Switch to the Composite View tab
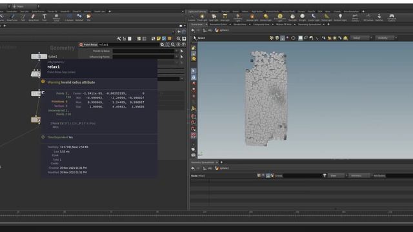The height and width of the screenshot is (232, 413). (x=261, y=24)
